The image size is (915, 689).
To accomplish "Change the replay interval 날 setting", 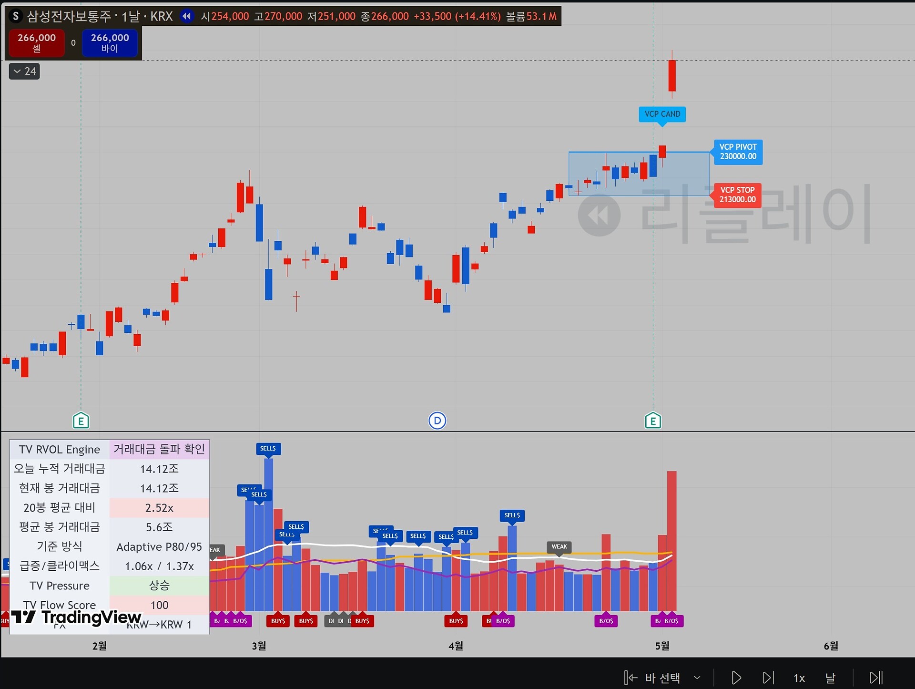I will coord(830,678).
